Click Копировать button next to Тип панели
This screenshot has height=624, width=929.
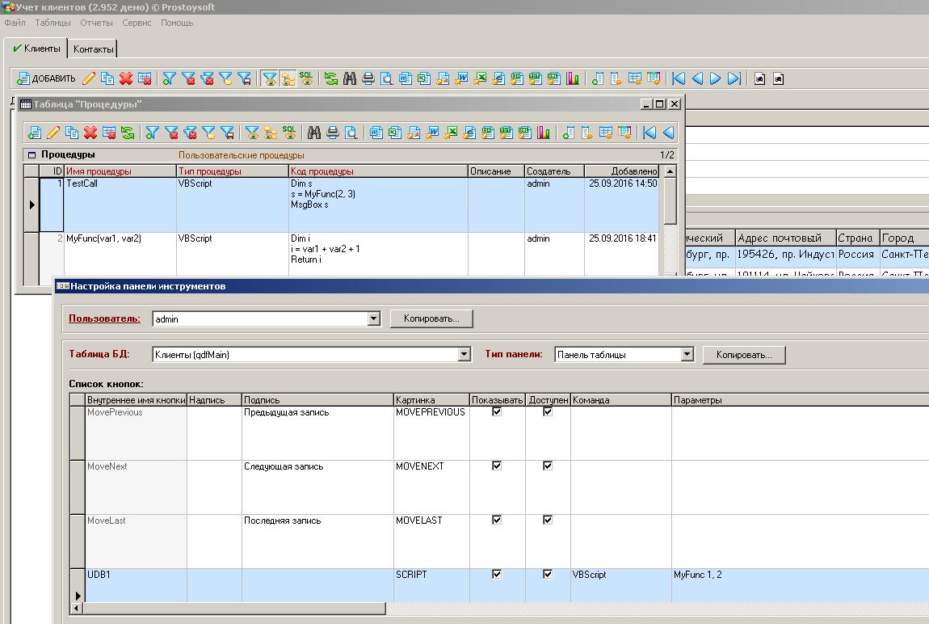pos(744,354)
